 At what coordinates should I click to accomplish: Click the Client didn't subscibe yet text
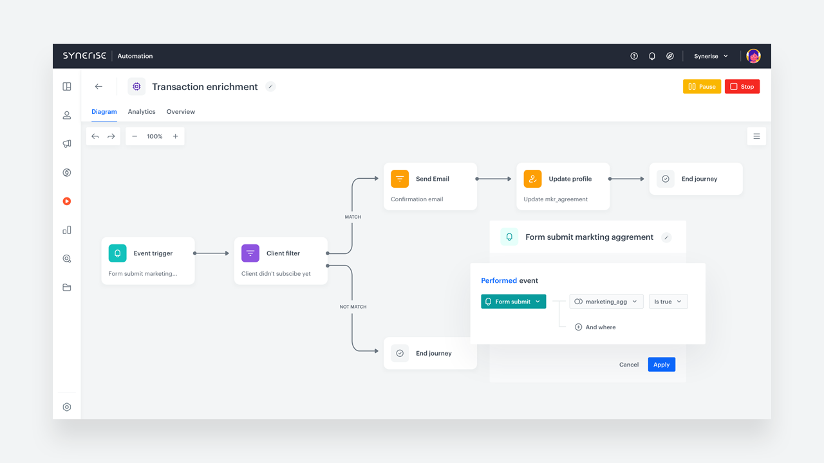[x=276, y=274]
